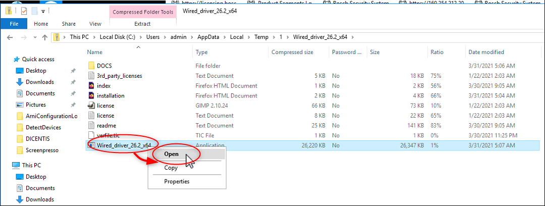Screen dimensions: 545x206
Task: Click AppData breadcrumb in address bar
Action: [208, 37]
